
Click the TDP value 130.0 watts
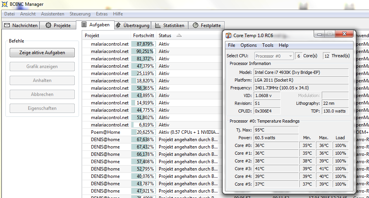click(335, 111)
